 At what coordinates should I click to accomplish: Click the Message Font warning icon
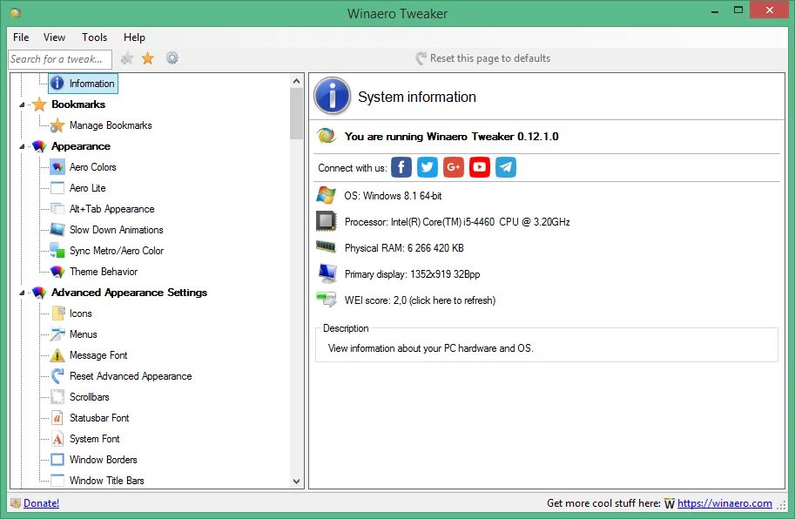coord(57,355)
